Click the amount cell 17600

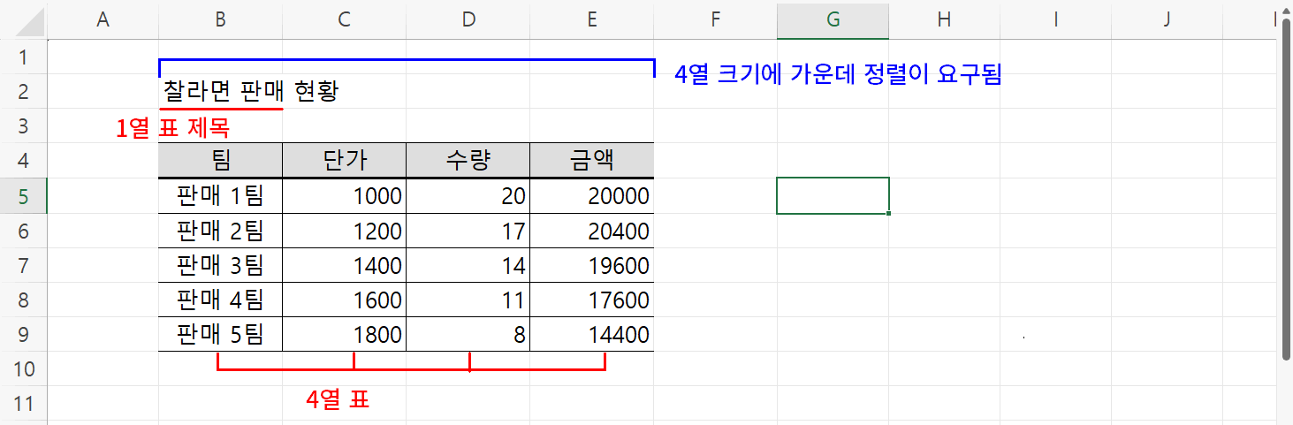(x=591, y=300)
